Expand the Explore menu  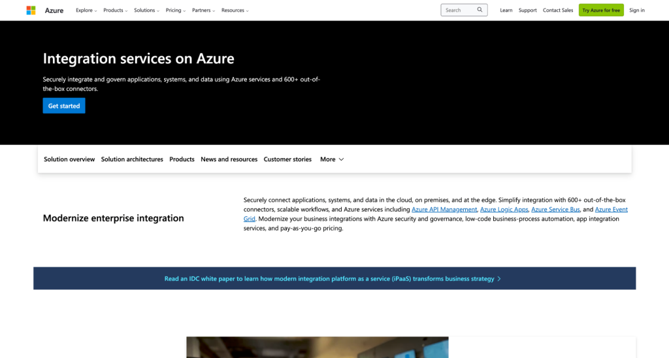point(86,10)
